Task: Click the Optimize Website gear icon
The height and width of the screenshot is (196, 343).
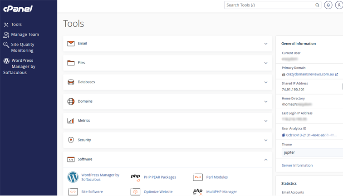Action: click(135, 191)
